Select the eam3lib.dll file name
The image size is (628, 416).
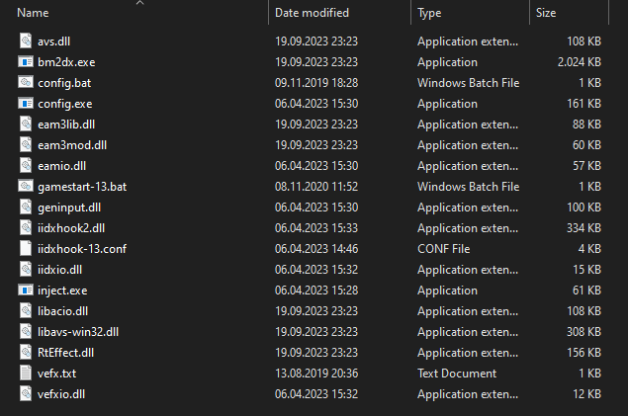(66, 125)
